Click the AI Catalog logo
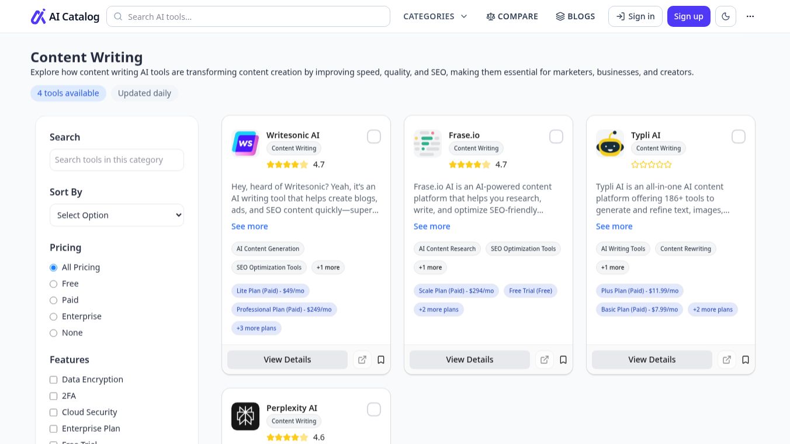The image size is (790, 444). [x=65, y=16]
